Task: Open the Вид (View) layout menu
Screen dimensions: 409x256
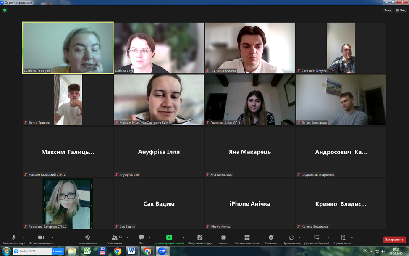Action: point(401,10)
